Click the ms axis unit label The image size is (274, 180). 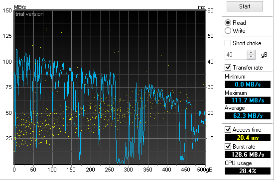(201, 7)
